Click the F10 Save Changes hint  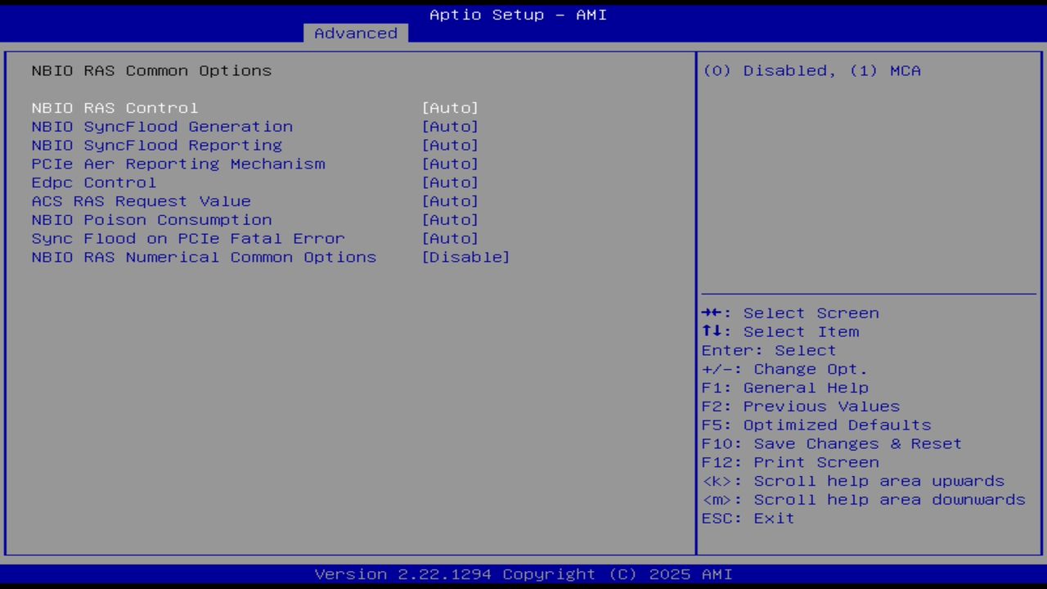coord(831,443)
